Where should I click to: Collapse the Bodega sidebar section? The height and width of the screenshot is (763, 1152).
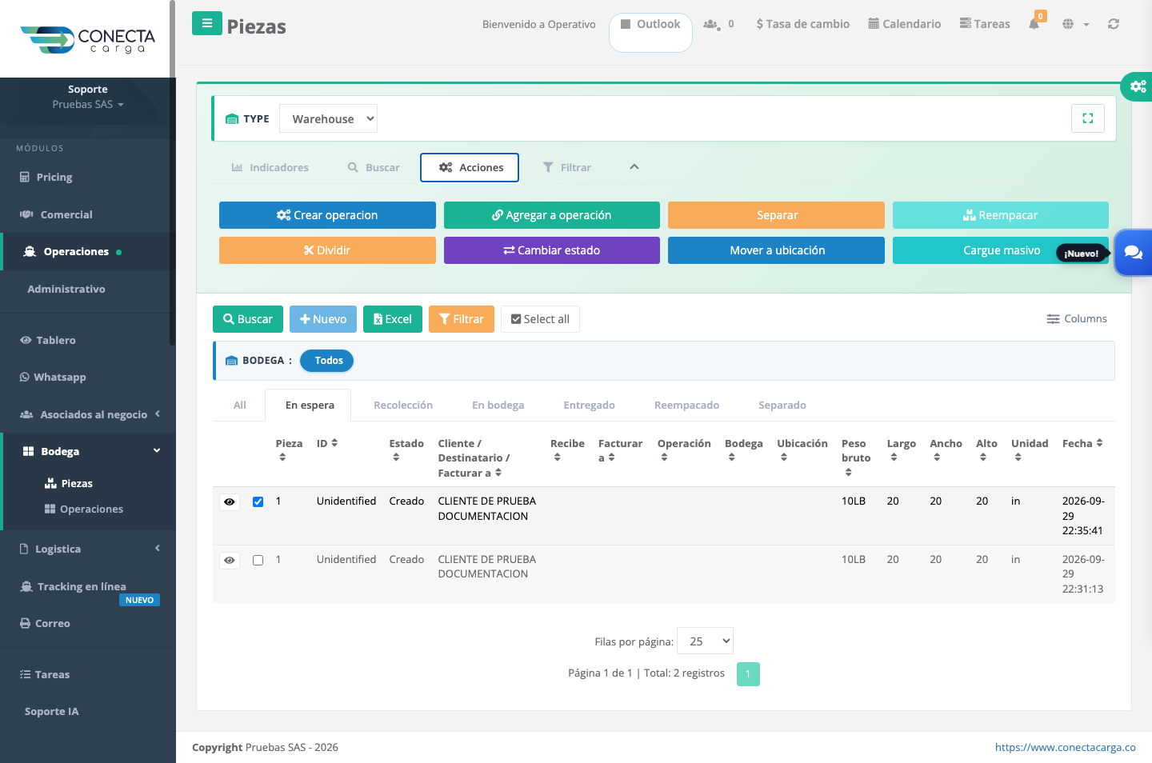click(88, 451)
